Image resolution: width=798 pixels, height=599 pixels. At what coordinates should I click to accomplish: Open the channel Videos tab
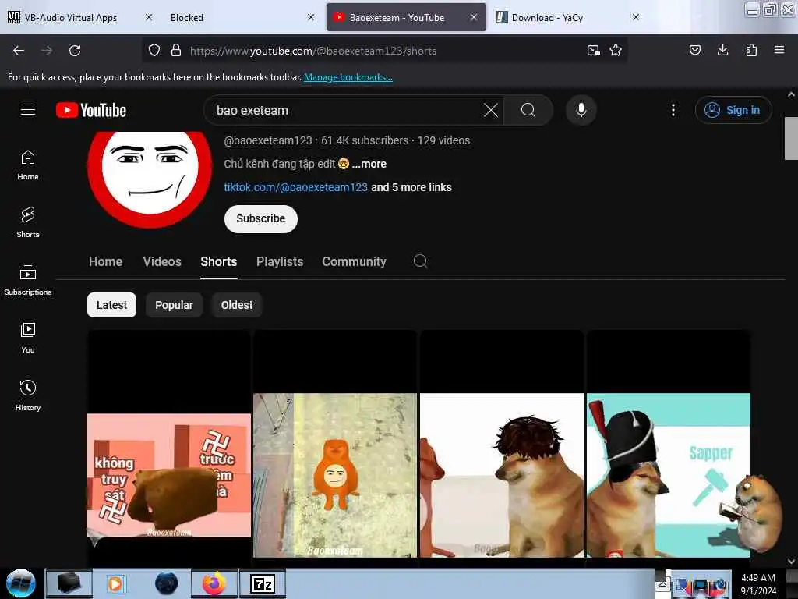tap(162, 261)
